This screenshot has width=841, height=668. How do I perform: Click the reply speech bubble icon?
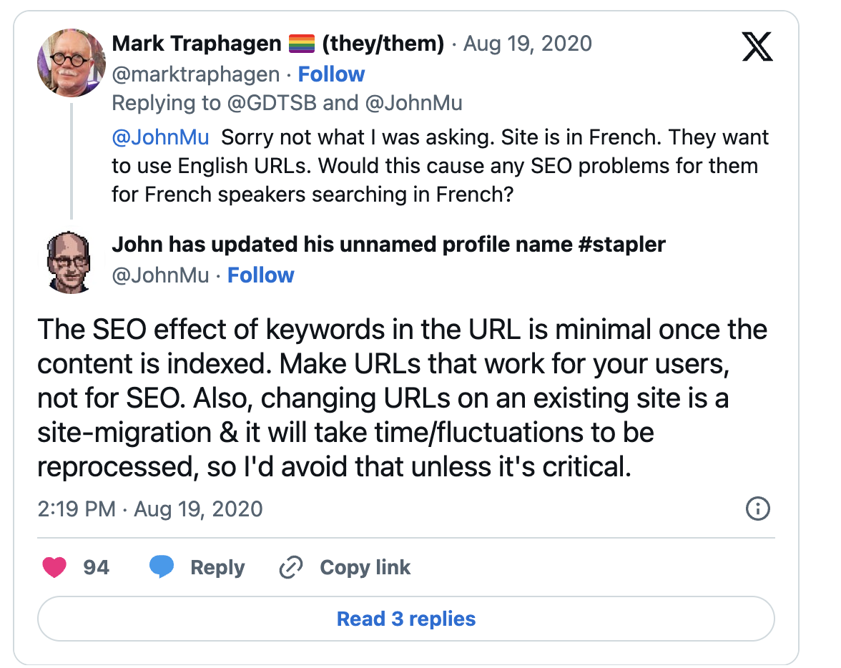point(162,568)
